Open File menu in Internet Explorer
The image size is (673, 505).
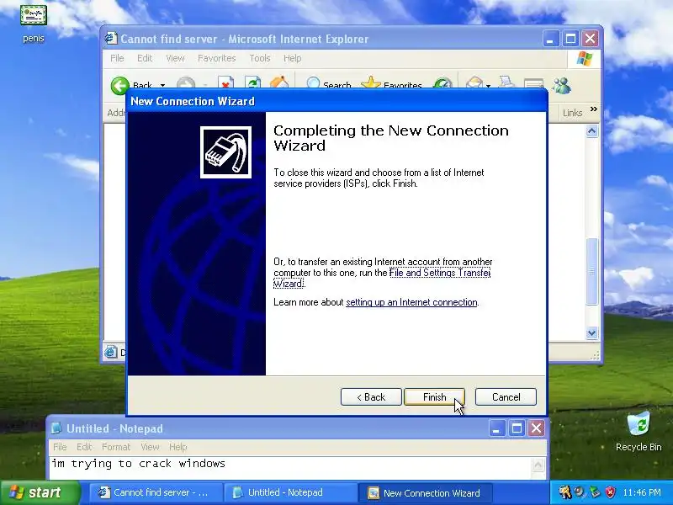pyautogui.click(x=117, y=58)
